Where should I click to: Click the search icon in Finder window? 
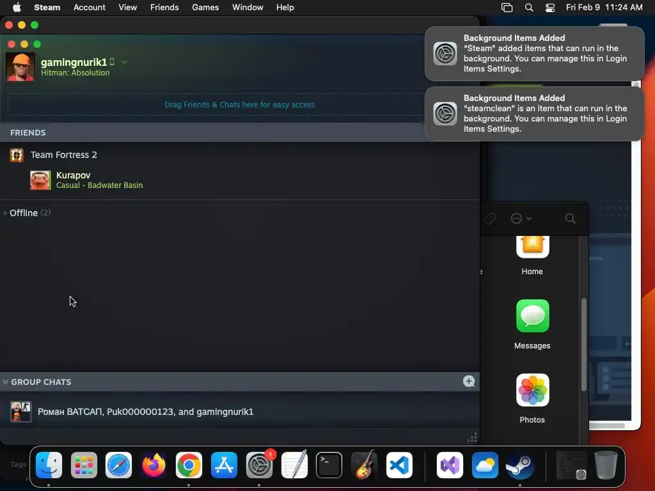point(570,219)
